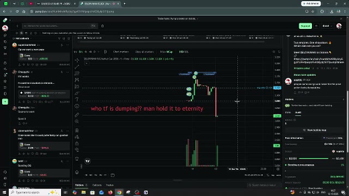Click the filter funnel icon in callouts

click(59, 39)
